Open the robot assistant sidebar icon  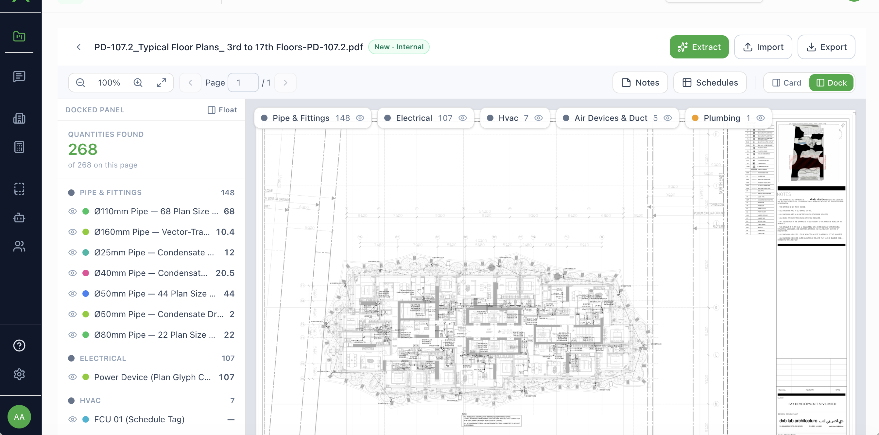pos(19,217)
